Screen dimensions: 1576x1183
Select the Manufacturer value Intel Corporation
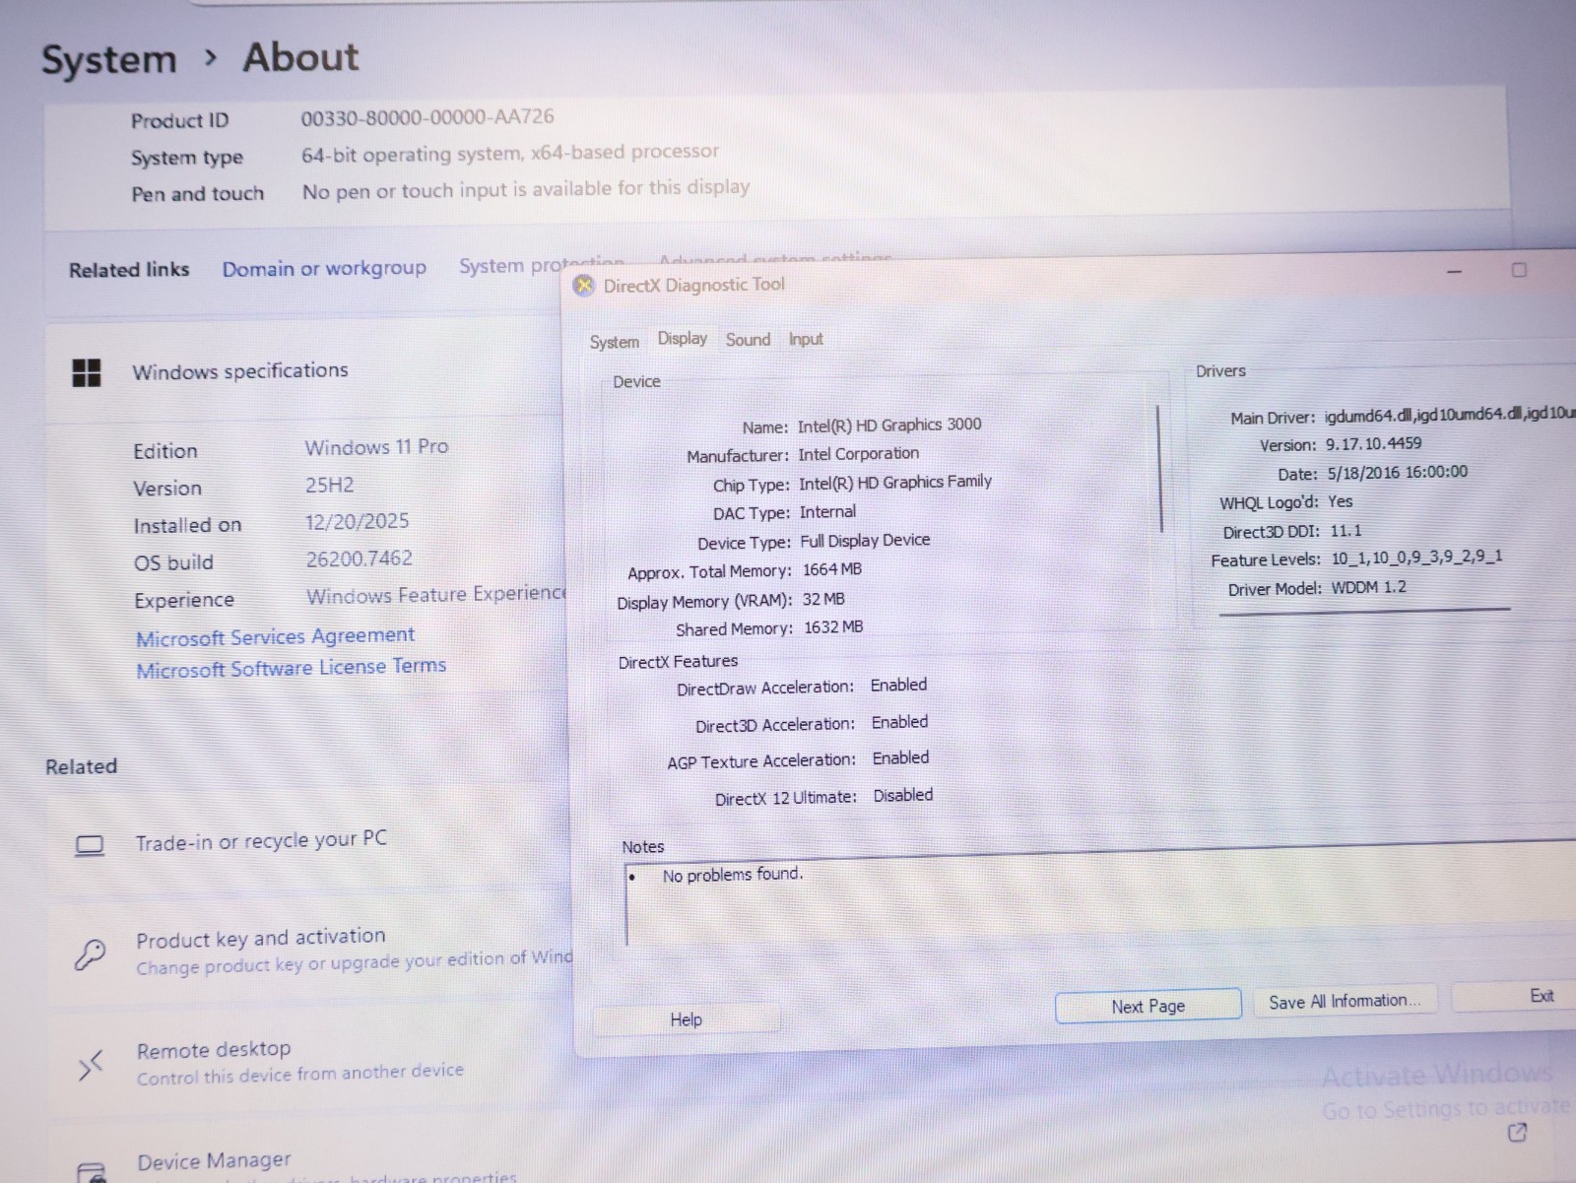858,453
